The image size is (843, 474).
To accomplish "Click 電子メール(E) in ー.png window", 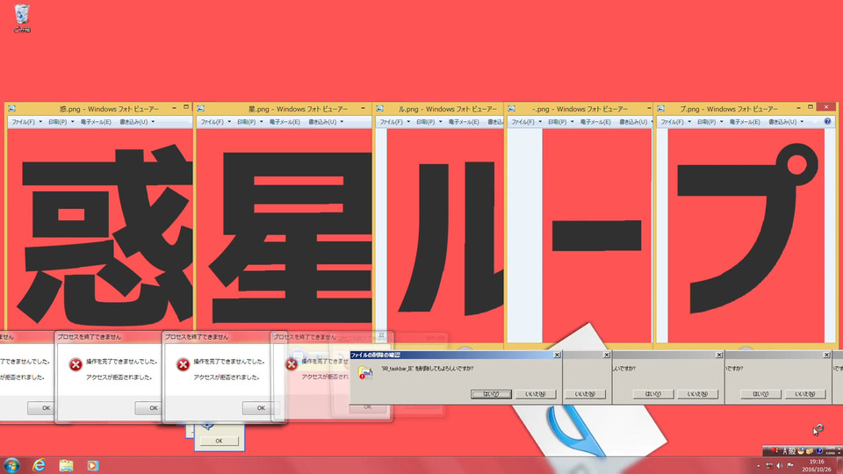I will click(x=595, y=122).
